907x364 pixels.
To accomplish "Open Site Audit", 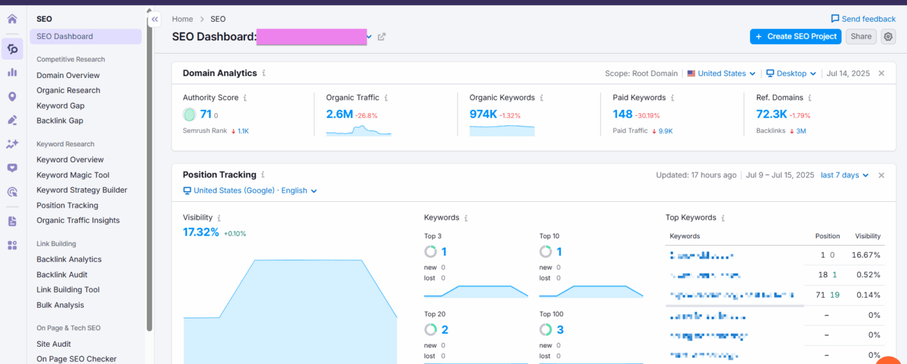I will (x=54, y=344).
